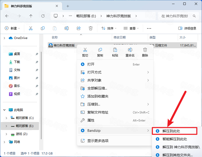Click the This PC monitor icon in address bar
The width and height of the screenshot is (202, 157).
coord(56,16)
